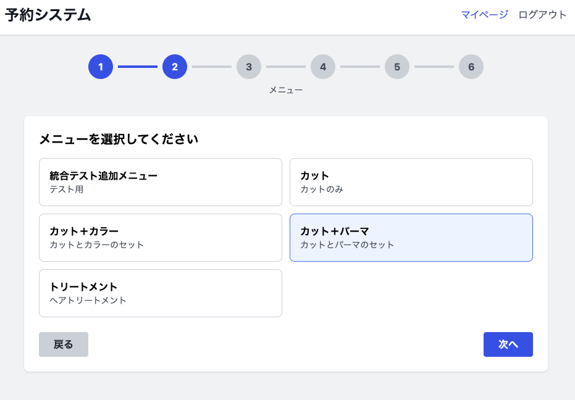Go to step 6 circle
This screenshot has height=400, width=575.
click(471, 67)
